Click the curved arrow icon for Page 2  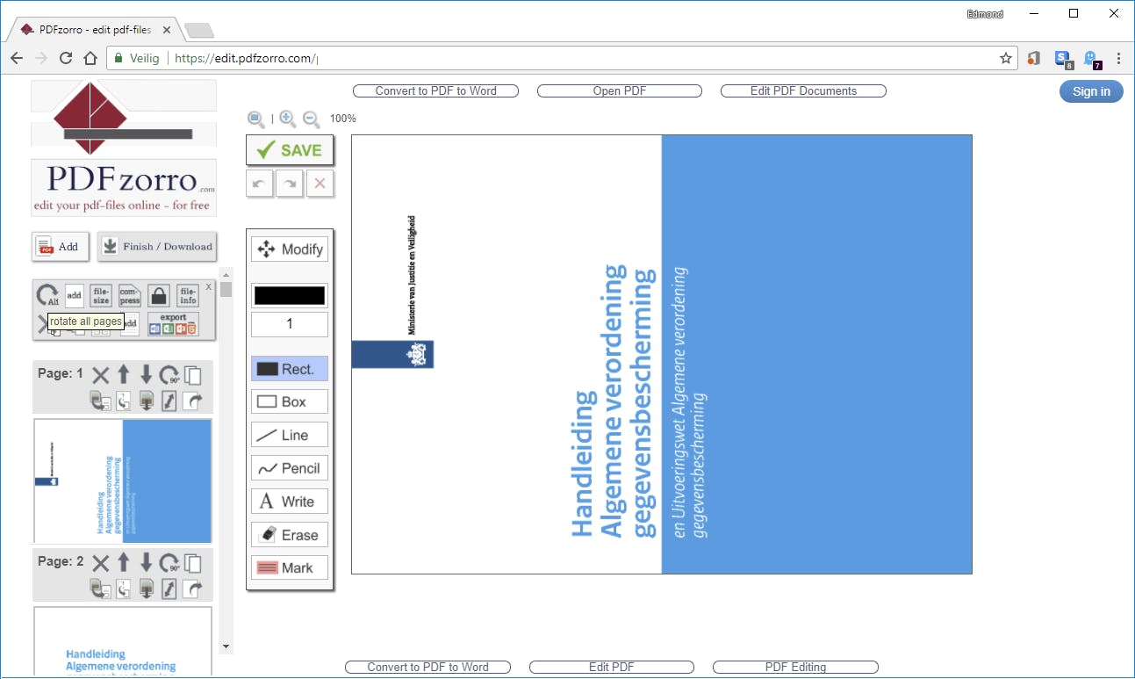[193, 589]
